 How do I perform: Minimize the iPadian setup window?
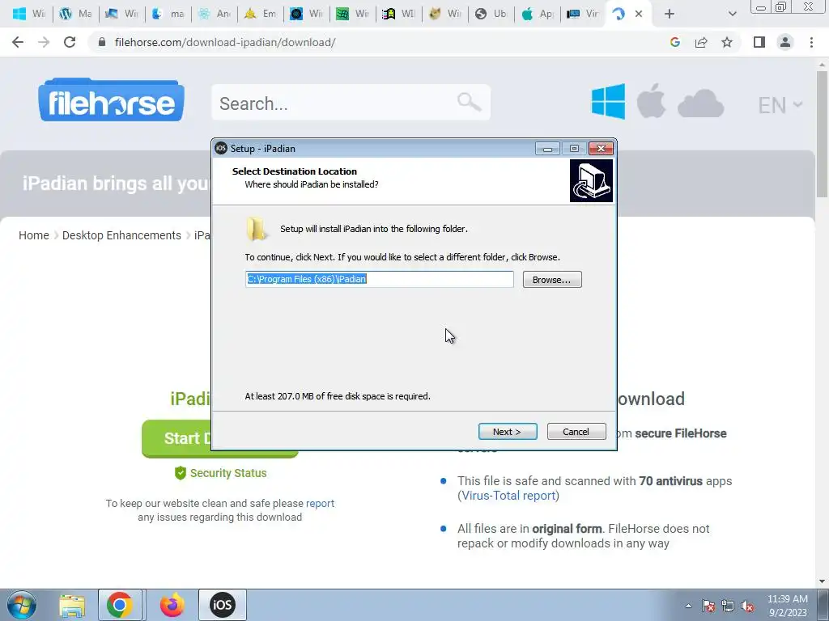[547, 149]
